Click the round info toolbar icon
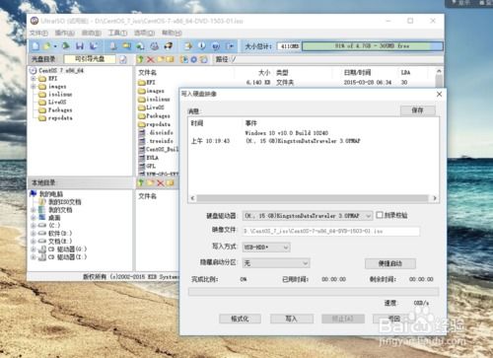The image size is (493, 358). [x=202, y=46]
